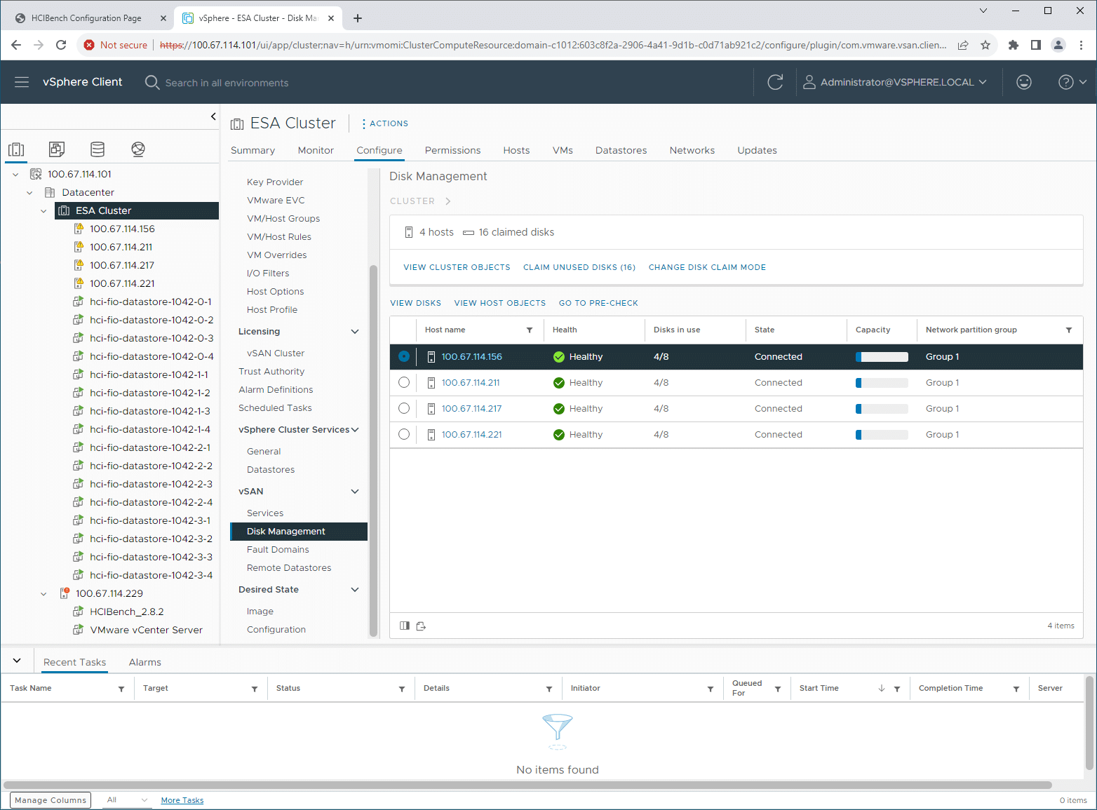Open the Datastores tab
This screenshot has height=810, width=1097.
click(621, 150)
